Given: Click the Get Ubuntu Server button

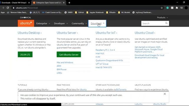Looking at the screenshot, I should point(69,54).
